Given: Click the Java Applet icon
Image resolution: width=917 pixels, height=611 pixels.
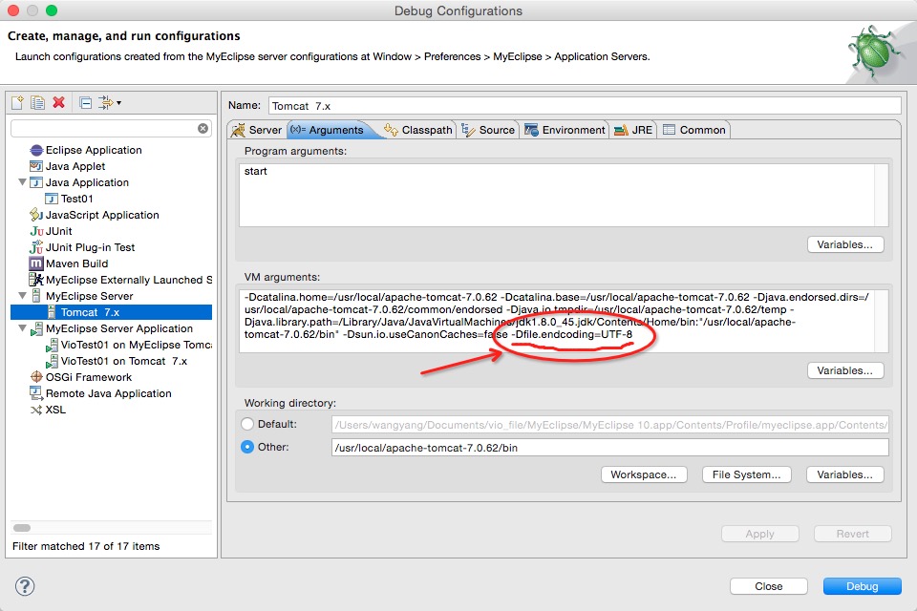Looking at the screenshot, I should [36, 167].
